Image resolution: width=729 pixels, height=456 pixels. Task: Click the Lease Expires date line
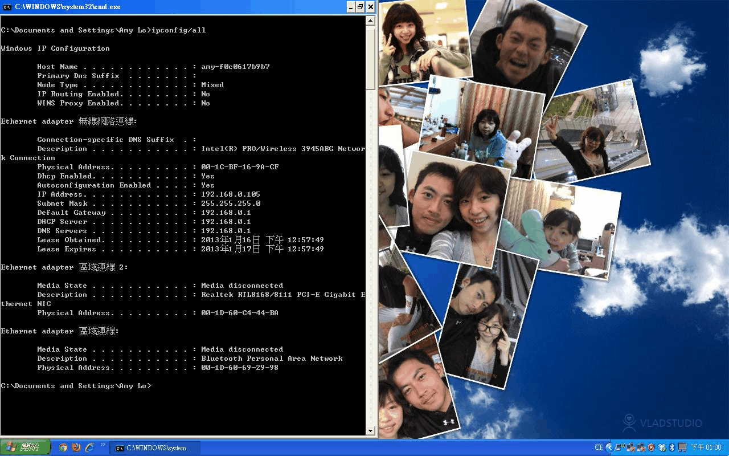click(181, 249)
